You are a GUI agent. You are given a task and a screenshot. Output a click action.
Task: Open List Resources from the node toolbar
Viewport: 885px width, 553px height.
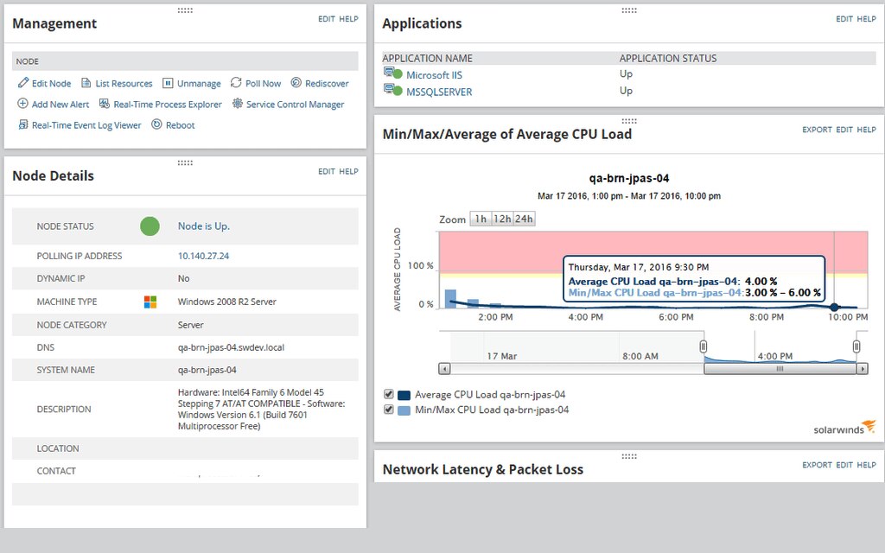pos(86,84)
